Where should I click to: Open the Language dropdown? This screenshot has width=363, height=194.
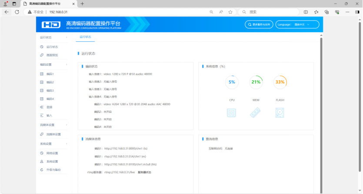[297, 24]
